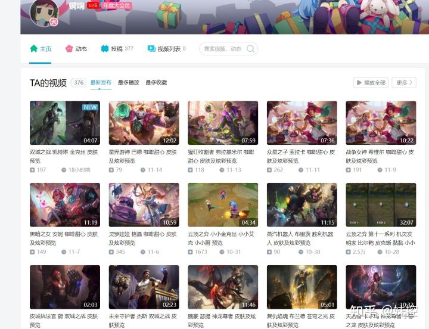This screenshot has height=329, width=429.
Task: Open the 投稿 377 tab
Action: click(x=117, y=49)
